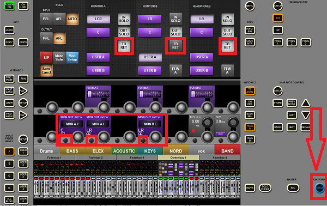This screenshot has width=327, height=206.
Task: Click the LOCK MTR button
Action: pyautogui.click(x=250, y=43)
